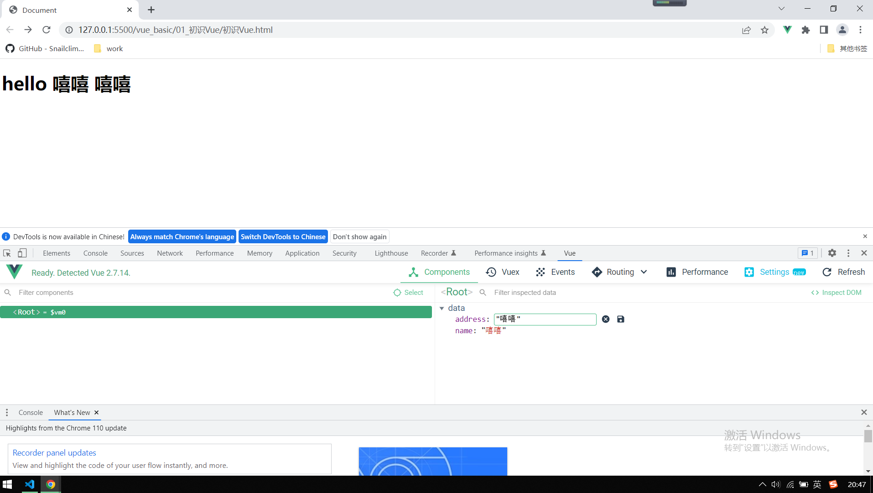
Task: Click Switch DevTools to Chinese
Action: click(x=283, y=236)
